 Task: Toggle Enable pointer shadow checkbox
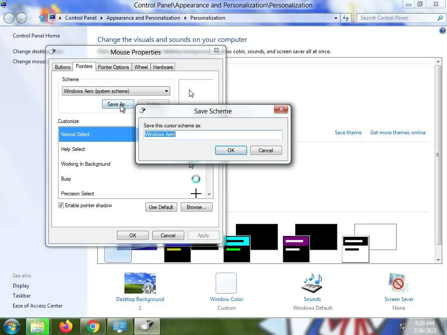(x=61, y=205)
